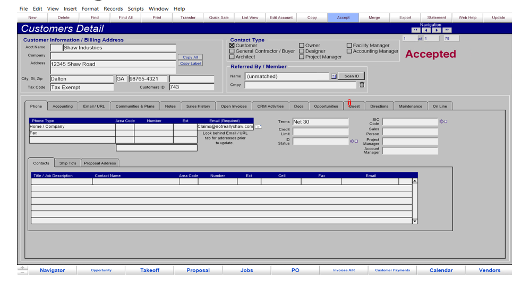Open the Records menu
Viewport: 530px width, 281px height.
point(113,9)
